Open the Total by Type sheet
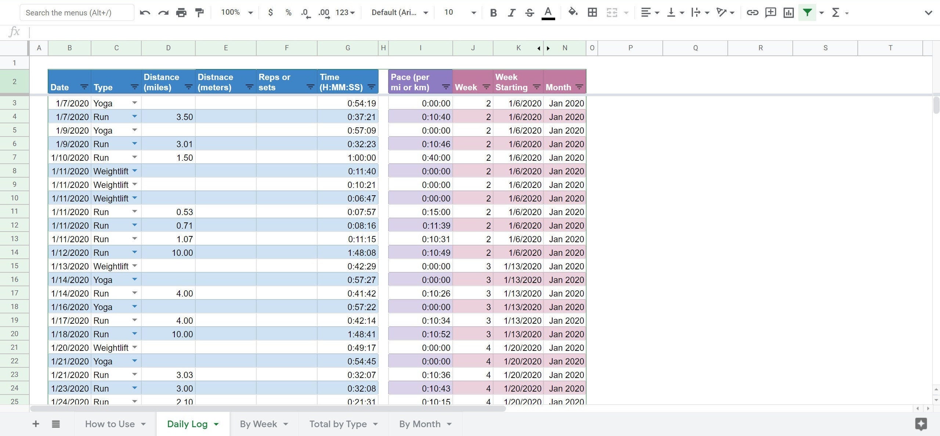 point(338,424)
